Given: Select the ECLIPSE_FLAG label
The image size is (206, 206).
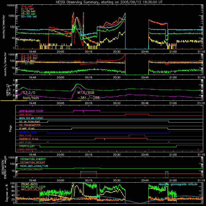Looking at the screenshot, I should click(28, 132).
